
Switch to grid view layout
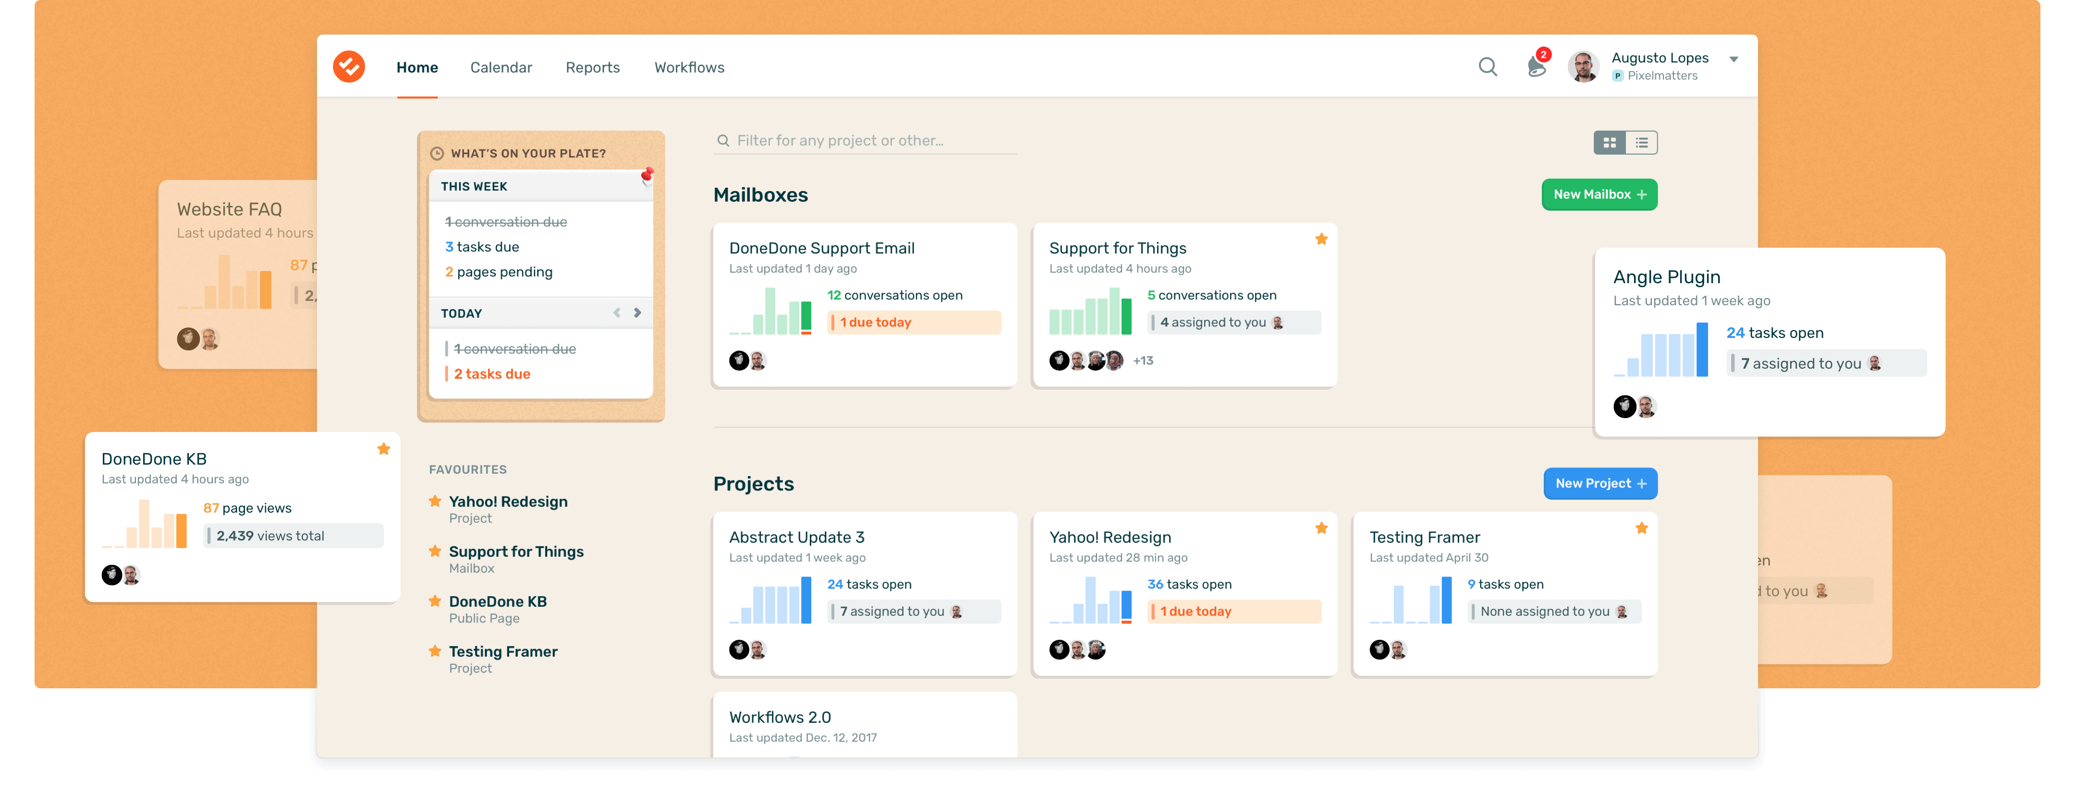(1609, 143)
